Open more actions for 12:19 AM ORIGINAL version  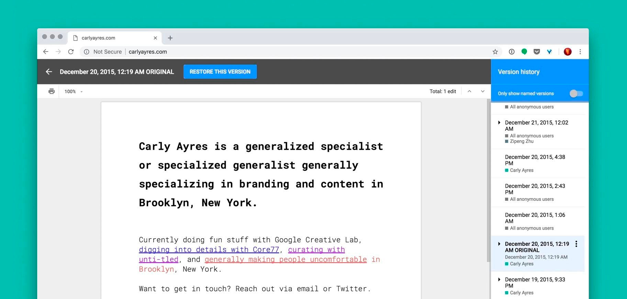pyautogui.click(x=576, y=244)
